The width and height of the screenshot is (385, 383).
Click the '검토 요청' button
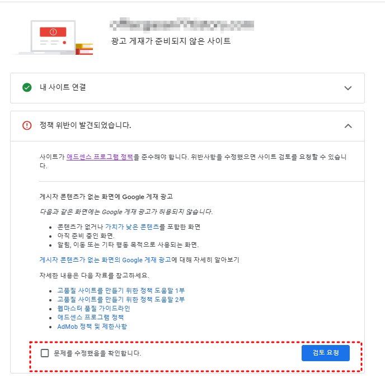325,353
